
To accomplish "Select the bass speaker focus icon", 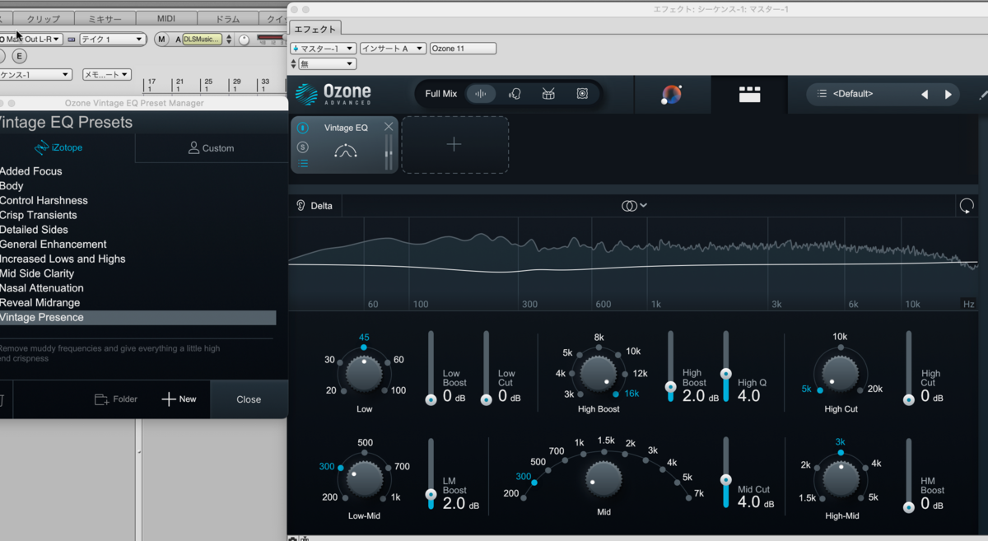I will click(x=582, y=94).
